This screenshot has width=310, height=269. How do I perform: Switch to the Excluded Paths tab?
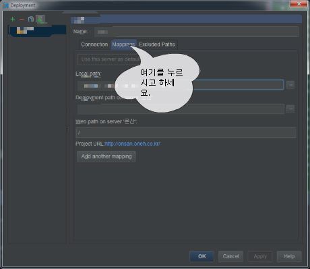[x=157, y=44]
